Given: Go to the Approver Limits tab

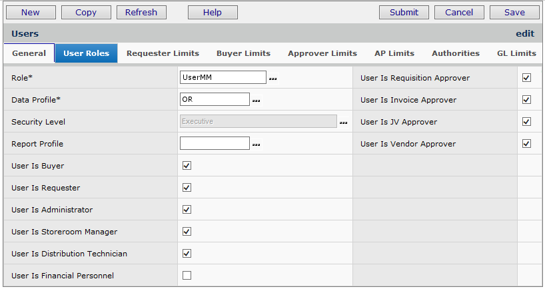Looking at the screenshot, I should point(322,53).
